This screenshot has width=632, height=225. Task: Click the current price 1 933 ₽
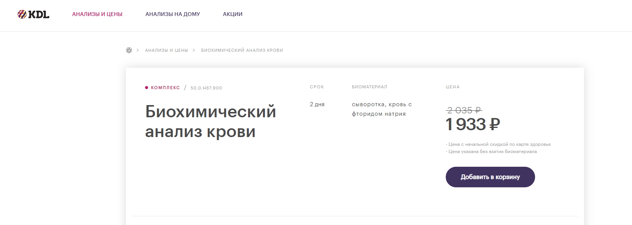(x=472, y=124)
